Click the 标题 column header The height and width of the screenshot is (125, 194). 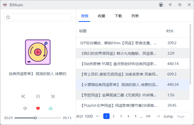tap(83, 31)
